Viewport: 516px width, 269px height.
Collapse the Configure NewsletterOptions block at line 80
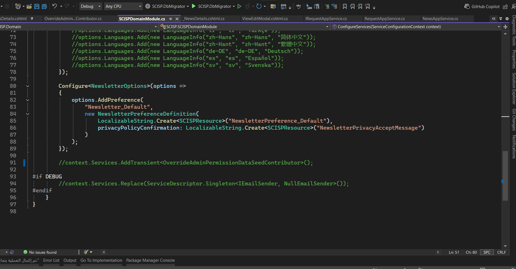(x=28, y=86)
